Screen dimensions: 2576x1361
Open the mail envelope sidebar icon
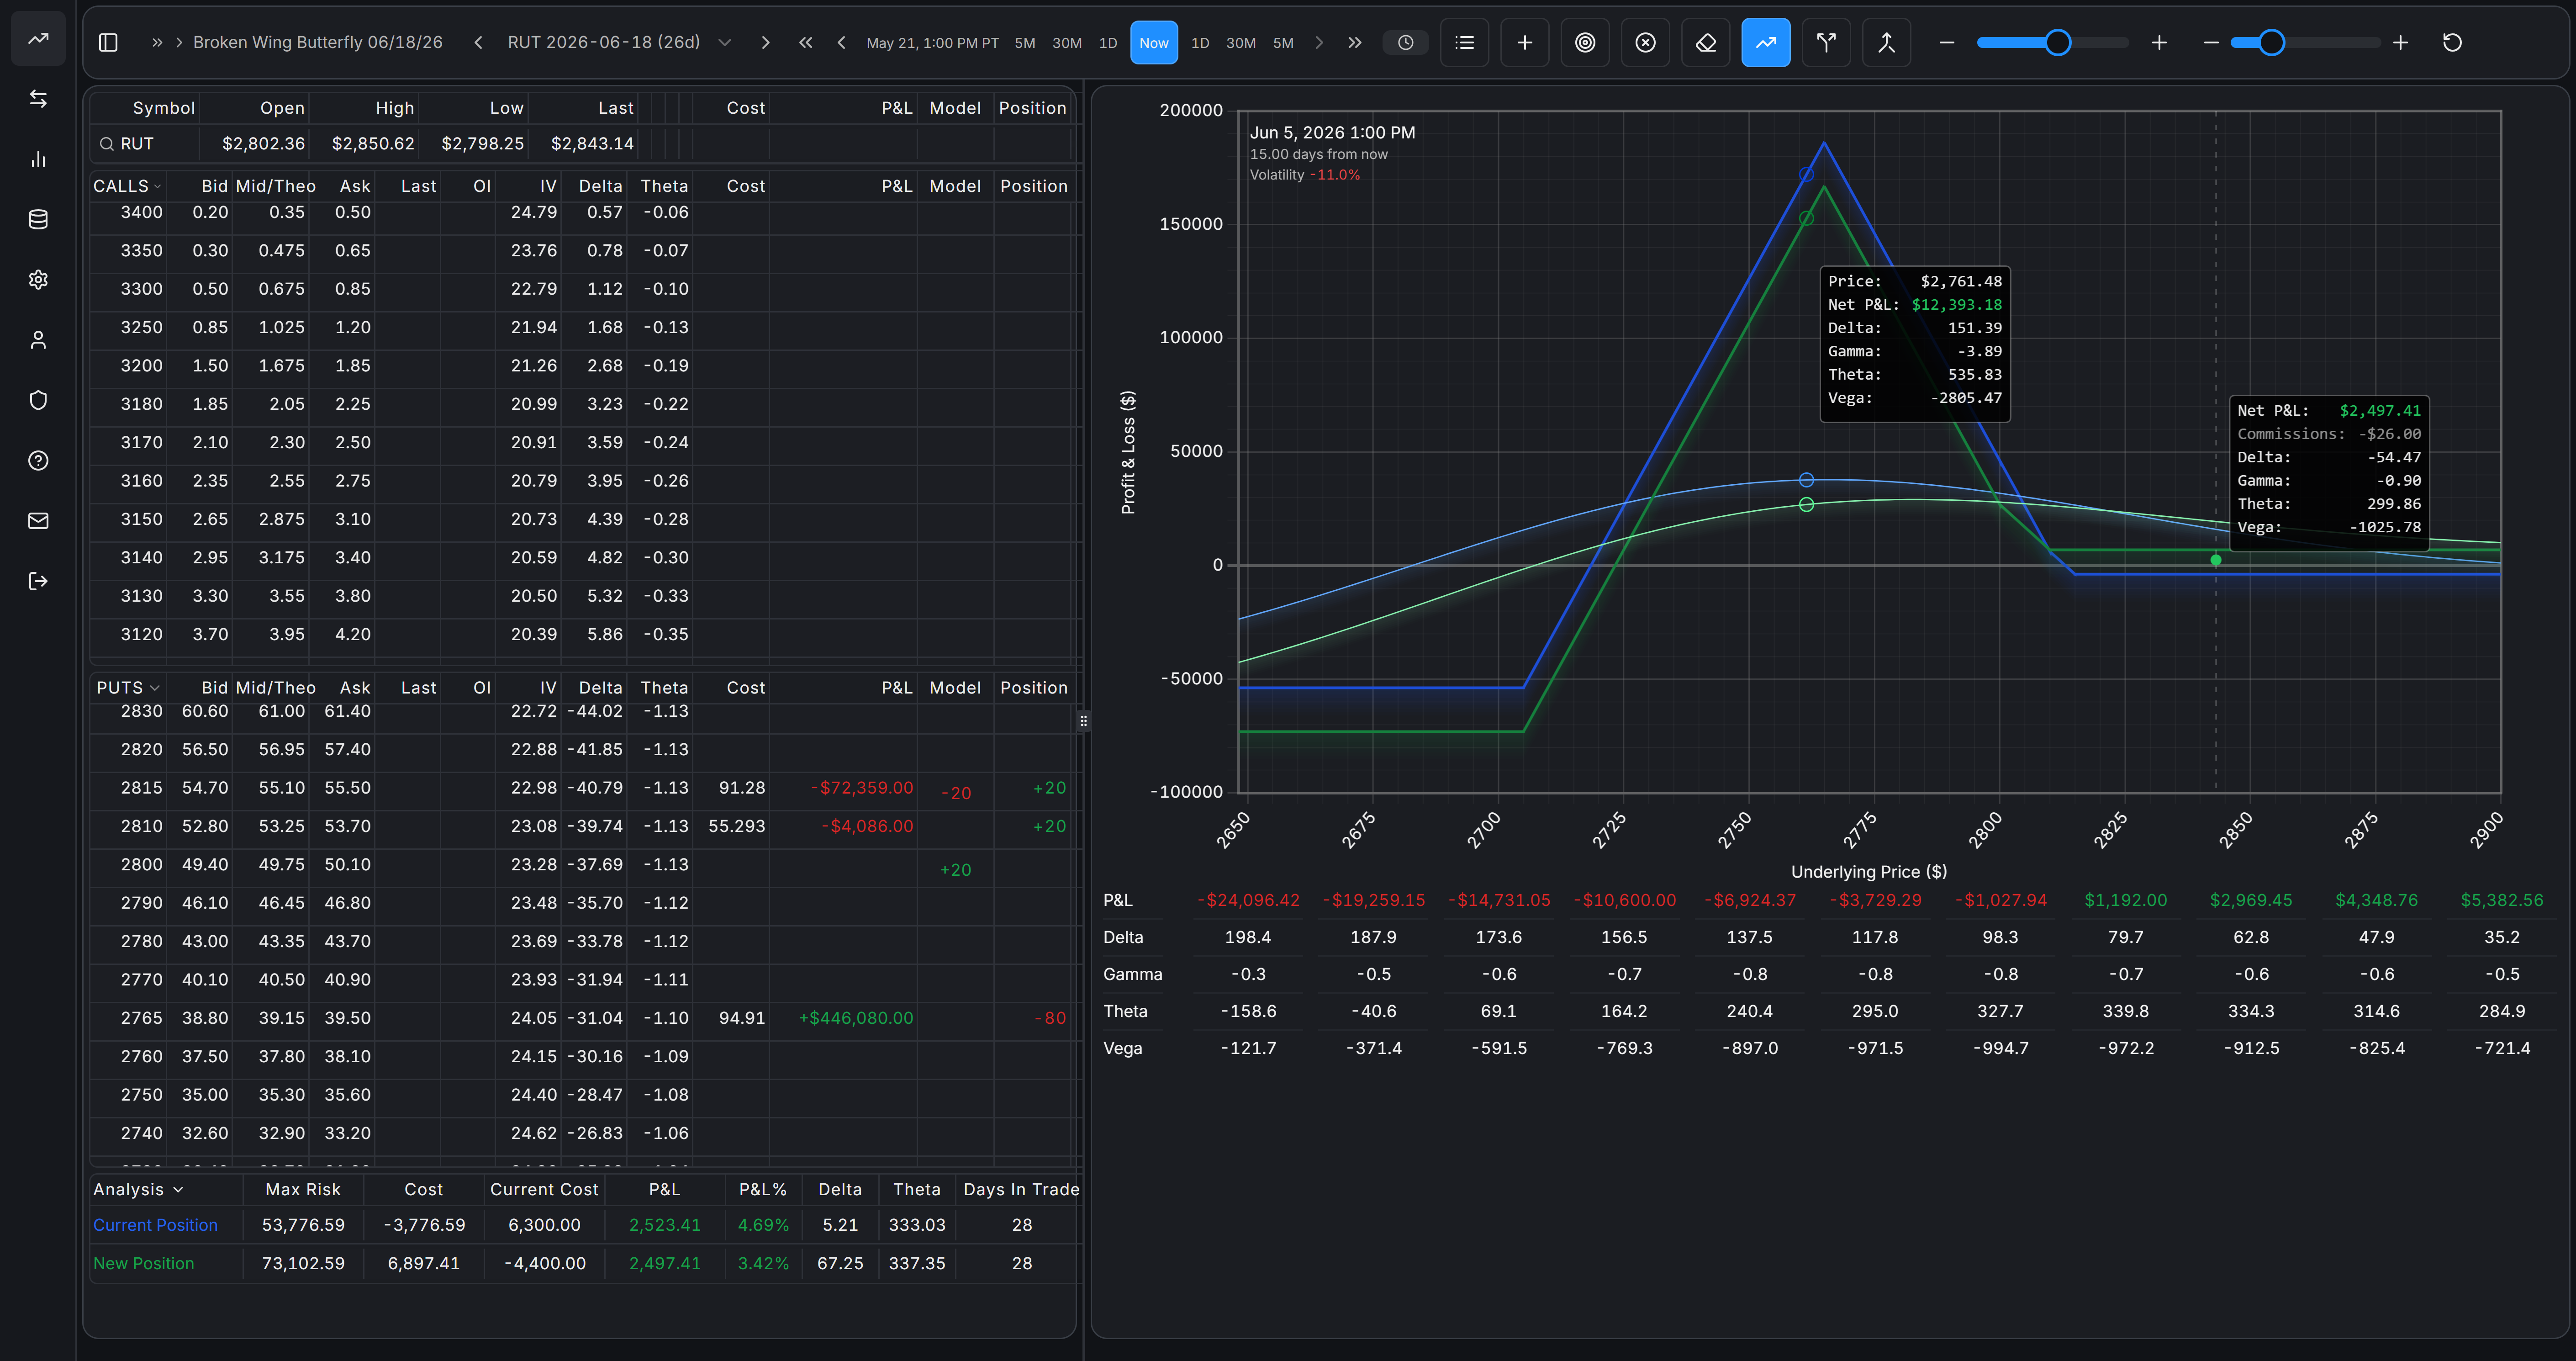38,520
